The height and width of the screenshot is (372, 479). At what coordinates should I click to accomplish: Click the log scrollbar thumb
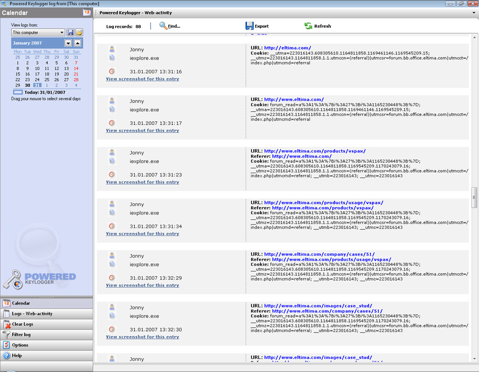tap(474, 197)
